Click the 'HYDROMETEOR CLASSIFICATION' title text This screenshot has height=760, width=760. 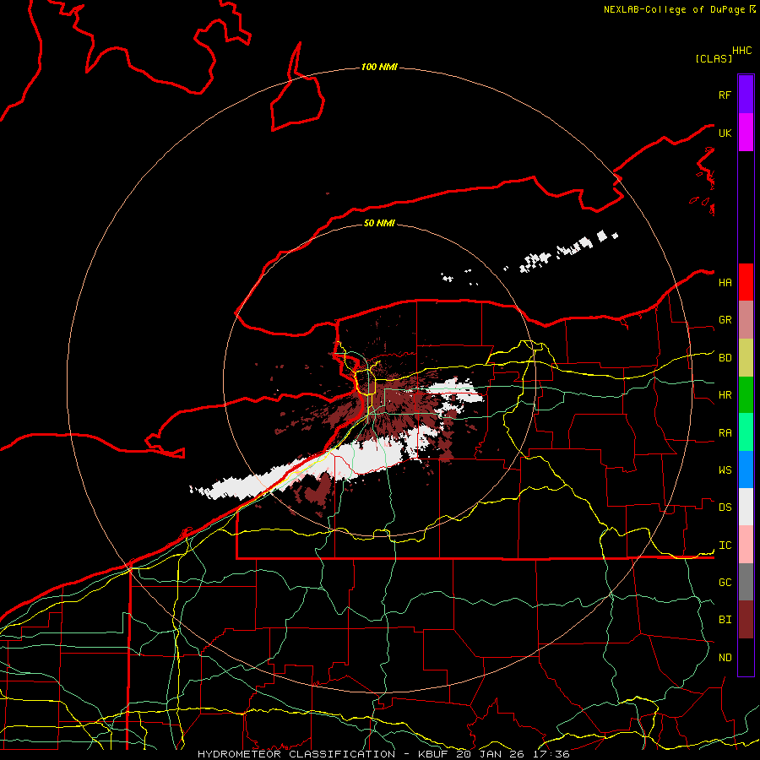(x=296, y=754)
